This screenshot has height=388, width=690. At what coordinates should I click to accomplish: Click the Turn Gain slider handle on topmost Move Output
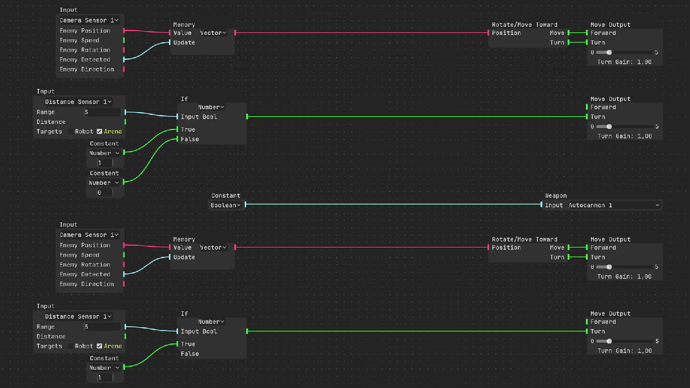tap(609, 52)
